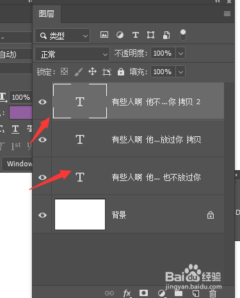Click horizontal scale 100% field in Character panel

pyautogui.click(x=20, y=97)
